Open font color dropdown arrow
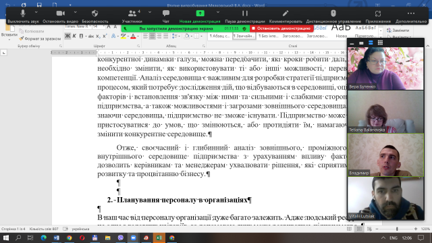This screenshot has height=243, width=432. pos(138,36)
